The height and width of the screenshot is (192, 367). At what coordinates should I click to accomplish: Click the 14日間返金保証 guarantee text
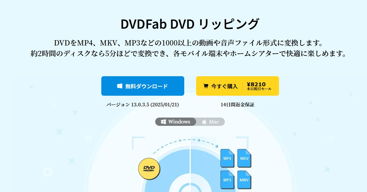[x=238, y=105]
